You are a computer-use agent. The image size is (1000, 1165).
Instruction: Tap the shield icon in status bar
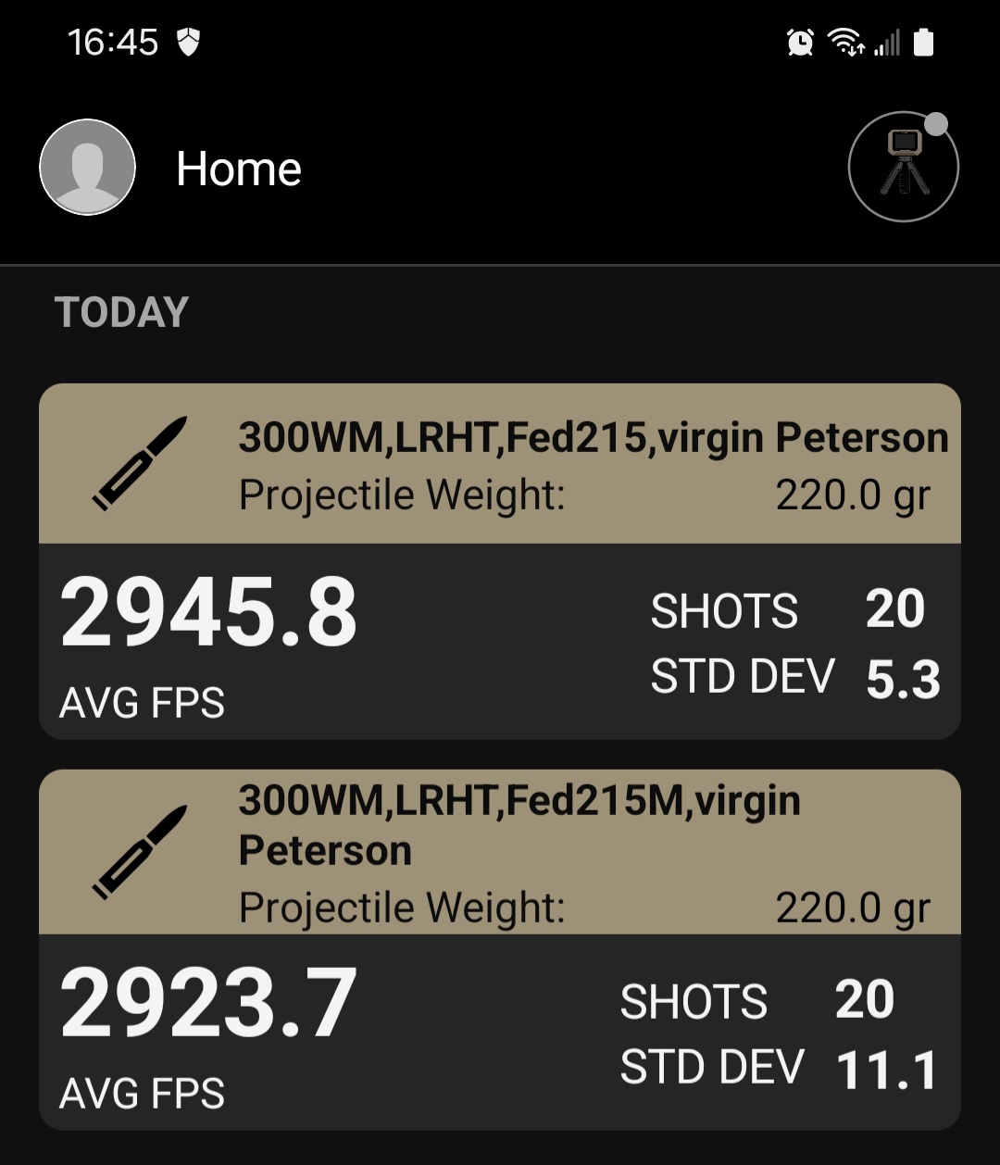[x=189, y=43]
